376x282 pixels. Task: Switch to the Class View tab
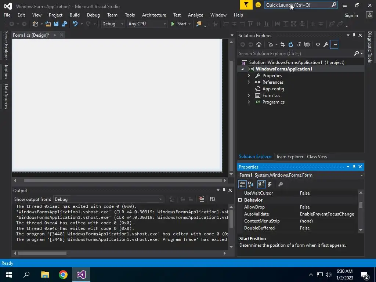click(317, 156)
